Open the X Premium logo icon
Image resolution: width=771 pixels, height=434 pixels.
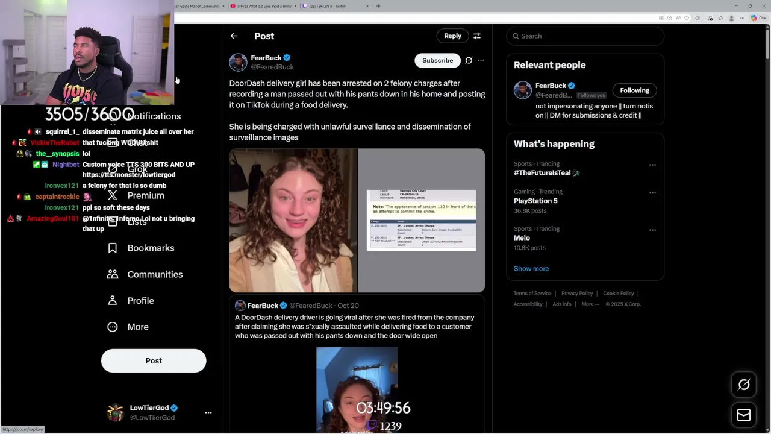pyautogui.click(x=113, y=195)
